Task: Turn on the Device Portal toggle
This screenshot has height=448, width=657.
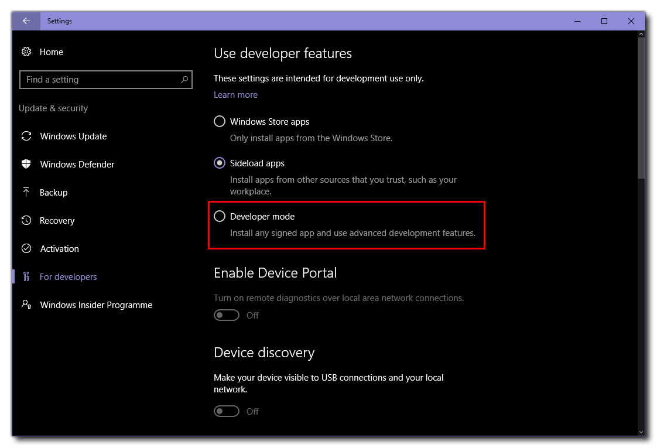Action: click(x=227, y=315)
